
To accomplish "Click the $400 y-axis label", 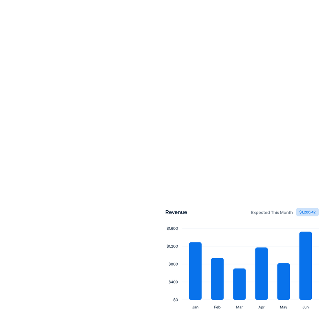I will pyautogui.click(x=173, y=282).
